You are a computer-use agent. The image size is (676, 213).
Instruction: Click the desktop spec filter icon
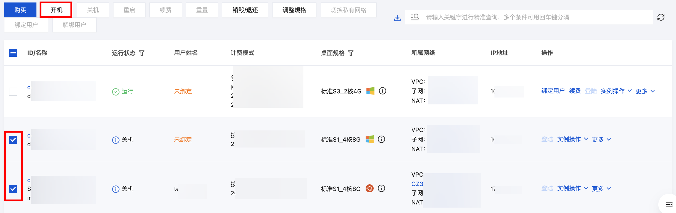[x=351, y=53]
